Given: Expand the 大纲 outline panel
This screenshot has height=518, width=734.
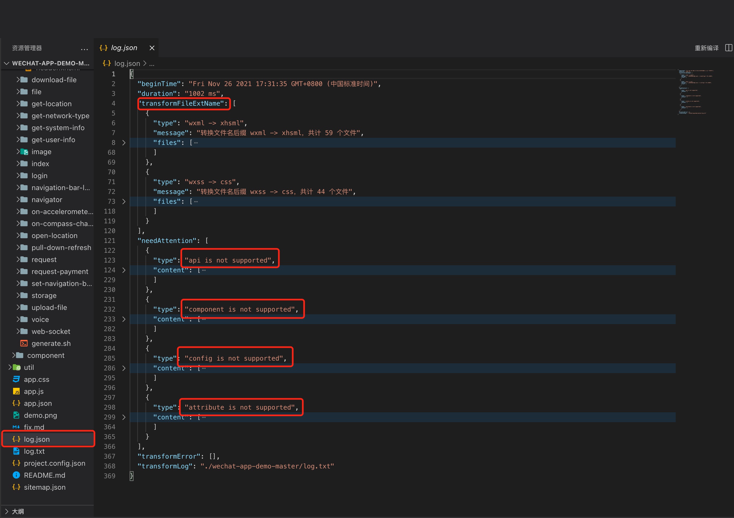Looking at the screenshot, I should 6,511.
